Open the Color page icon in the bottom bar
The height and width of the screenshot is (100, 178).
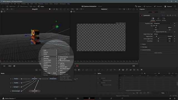(x=100, y=98)
